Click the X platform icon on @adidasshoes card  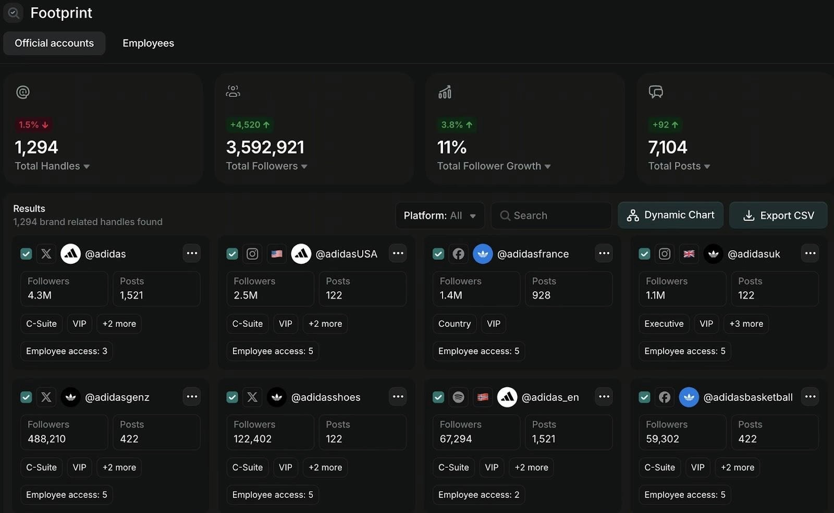(252, 397)
